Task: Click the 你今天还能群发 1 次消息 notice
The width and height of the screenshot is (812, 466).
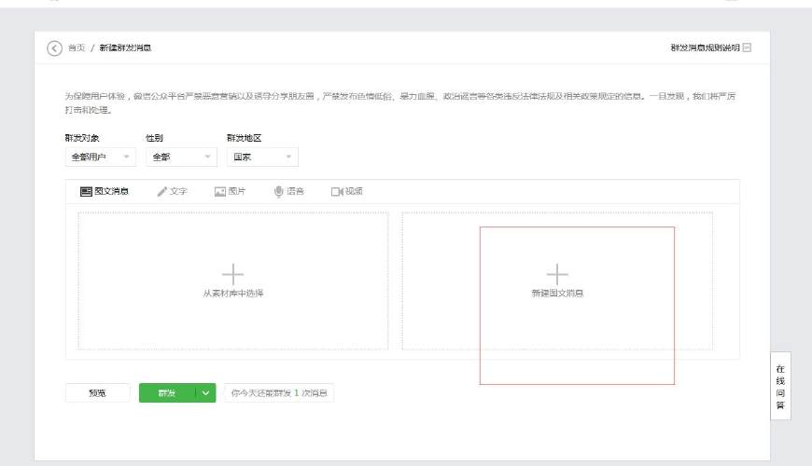Action: [x=279, y=393]
